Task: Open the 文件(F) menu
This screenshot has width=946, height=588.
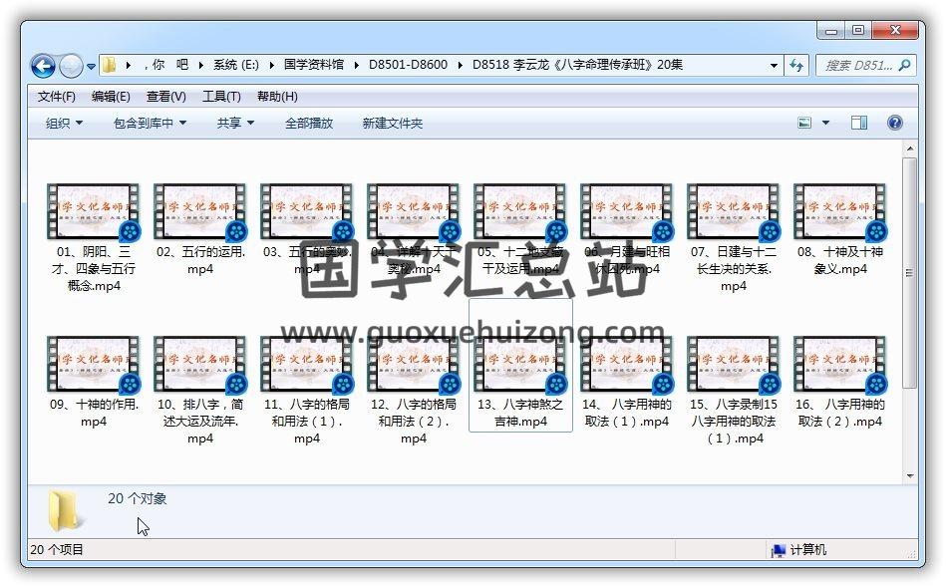Action: click(56, 97)
